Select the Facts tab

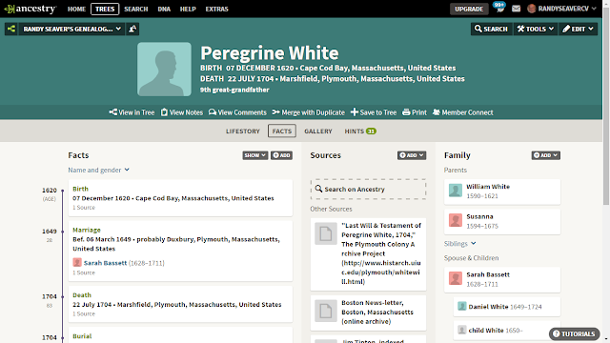[x=282, y=131]
